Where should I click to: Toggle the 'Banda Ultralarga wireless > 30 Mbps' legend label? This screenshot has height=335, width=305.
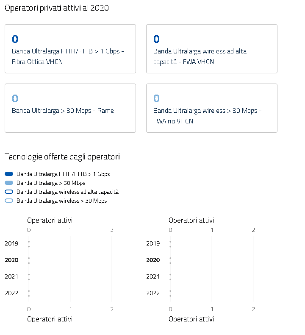61,201
